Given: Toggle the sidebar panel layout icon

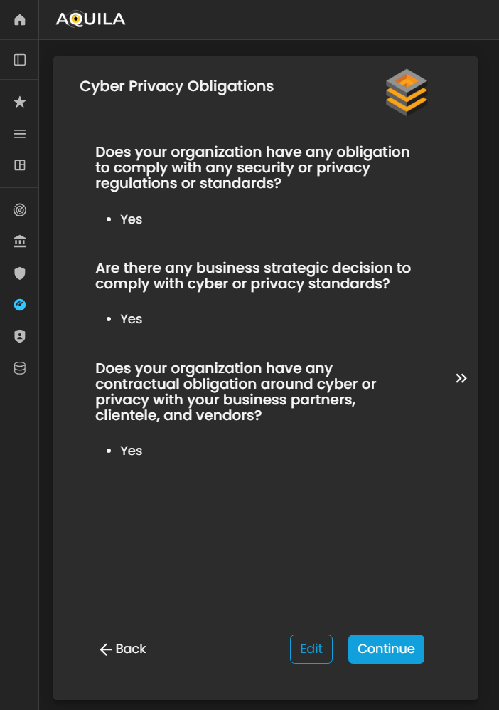Looking at the screenshot, I should pos(20,60).
